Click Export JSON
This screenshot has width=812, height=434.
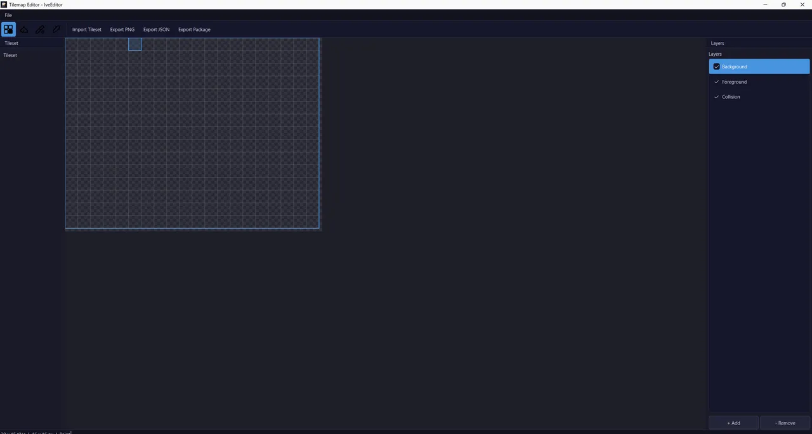pyautogui.click(x=156, y=29)
